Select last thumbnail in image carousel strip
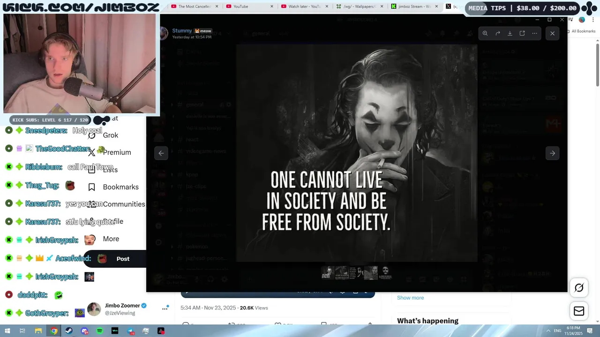Viewport: 600px width, 337px height. pos(385,272)
